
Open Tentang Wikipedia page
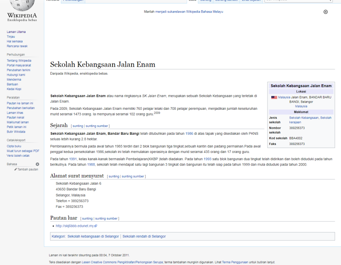coord(19,61)
